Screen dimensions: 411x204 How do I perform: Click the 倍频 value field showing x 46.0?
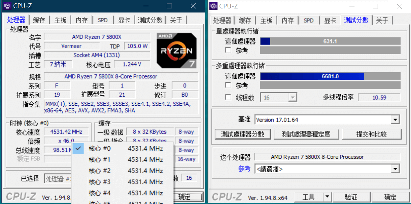(x=66, y=141)
